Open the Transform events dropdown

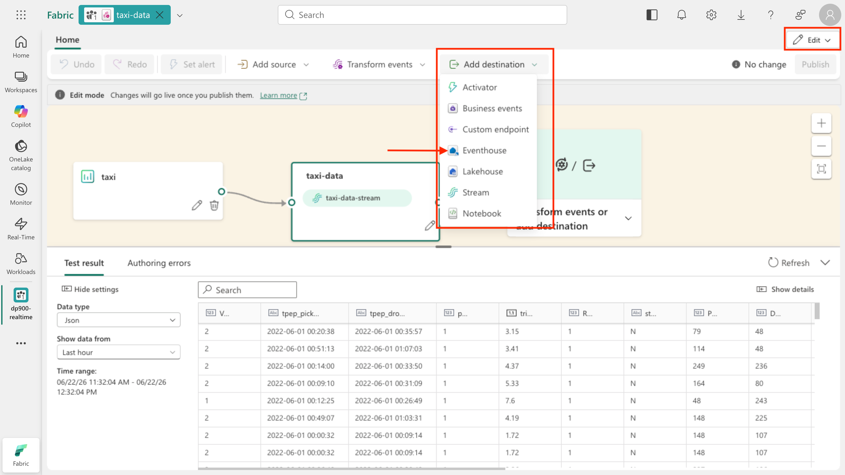click(x=379, y=64)
